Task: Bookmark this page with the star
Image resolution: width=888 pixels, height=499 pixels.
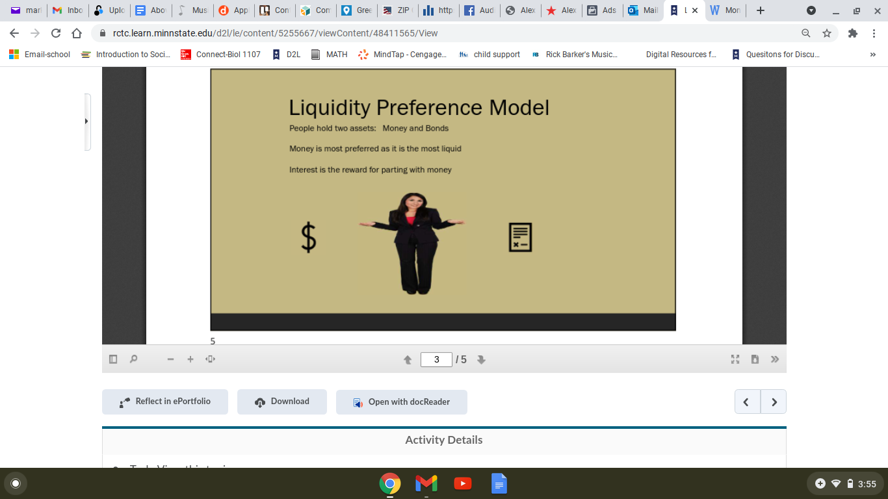Action: [826, 32]
